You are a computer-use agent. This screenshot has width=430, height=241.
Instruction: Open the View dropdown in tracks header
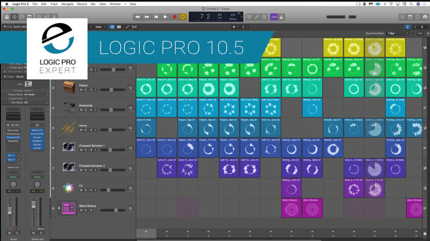pos(100,27)
